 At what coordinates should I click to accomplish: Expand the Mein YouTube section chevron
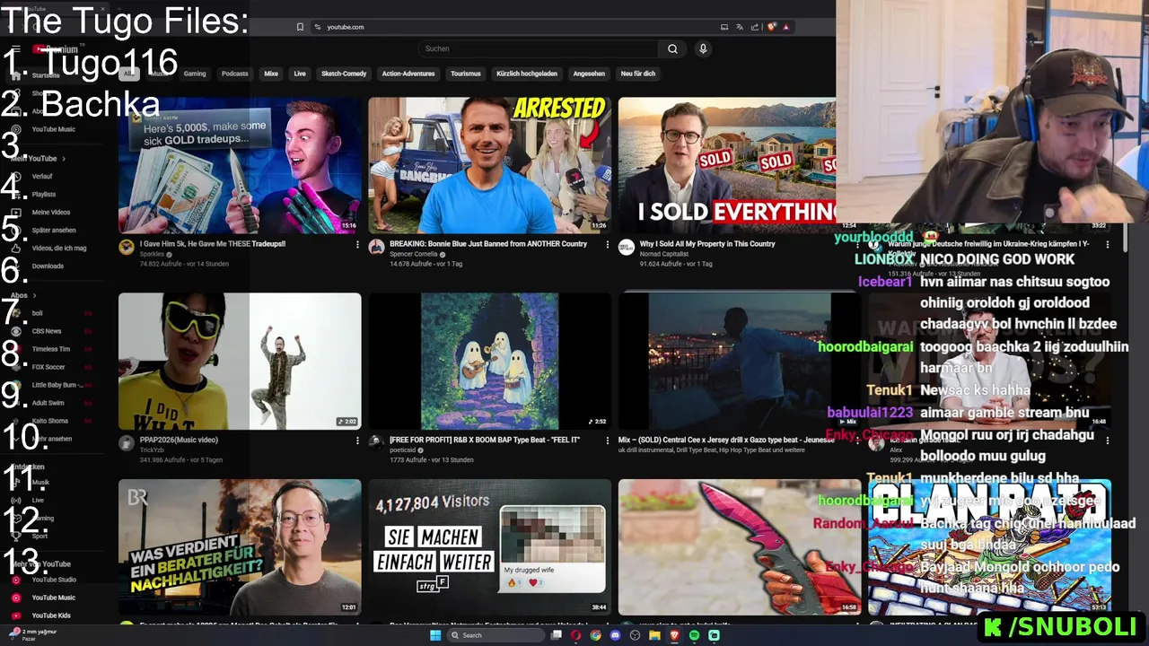64,159
